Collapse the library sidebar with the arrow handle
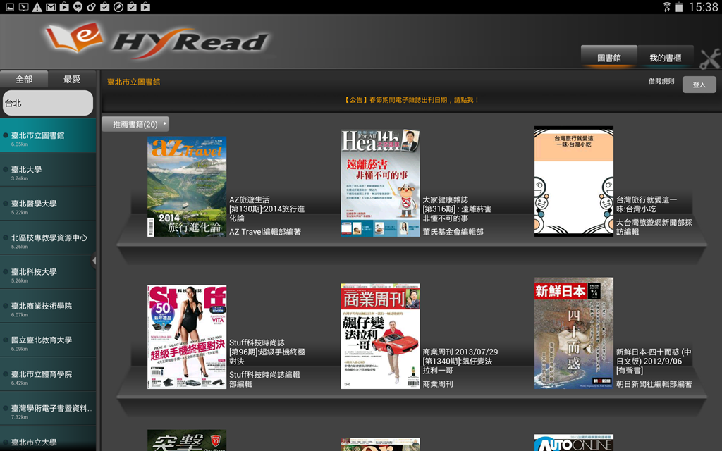 coord(94,261)
